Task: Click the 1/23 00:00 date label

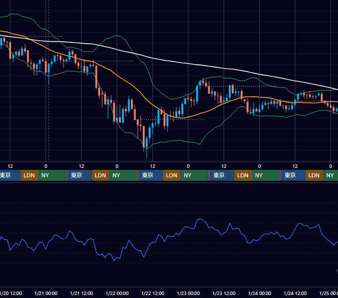Action: (x=188, y=293)
